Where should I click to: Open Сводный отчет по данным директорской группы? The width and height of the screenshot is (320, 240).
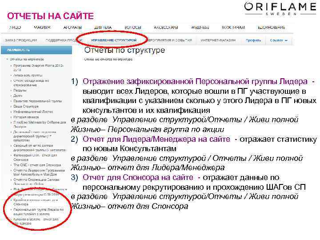(x=40, y=148)
